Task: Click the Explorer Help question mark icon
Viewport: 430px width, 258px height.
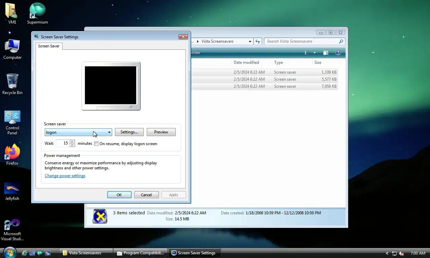Action: click(x=338, y=53)
